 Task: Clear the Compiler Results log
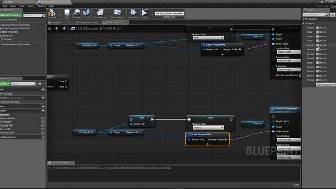[296, 185]
